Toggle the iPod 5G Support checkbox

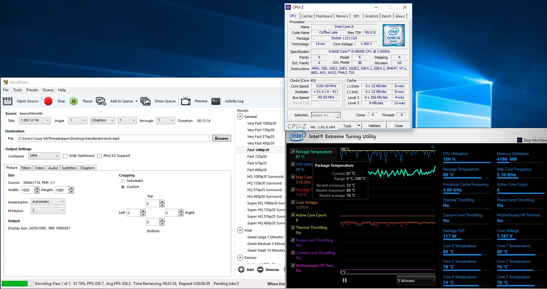click(99, 156)
